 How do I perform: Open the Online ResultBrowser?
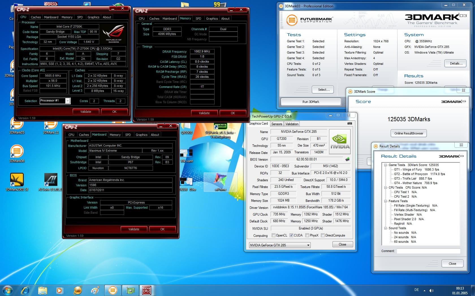pyautogui.click(x=409, y=133)
